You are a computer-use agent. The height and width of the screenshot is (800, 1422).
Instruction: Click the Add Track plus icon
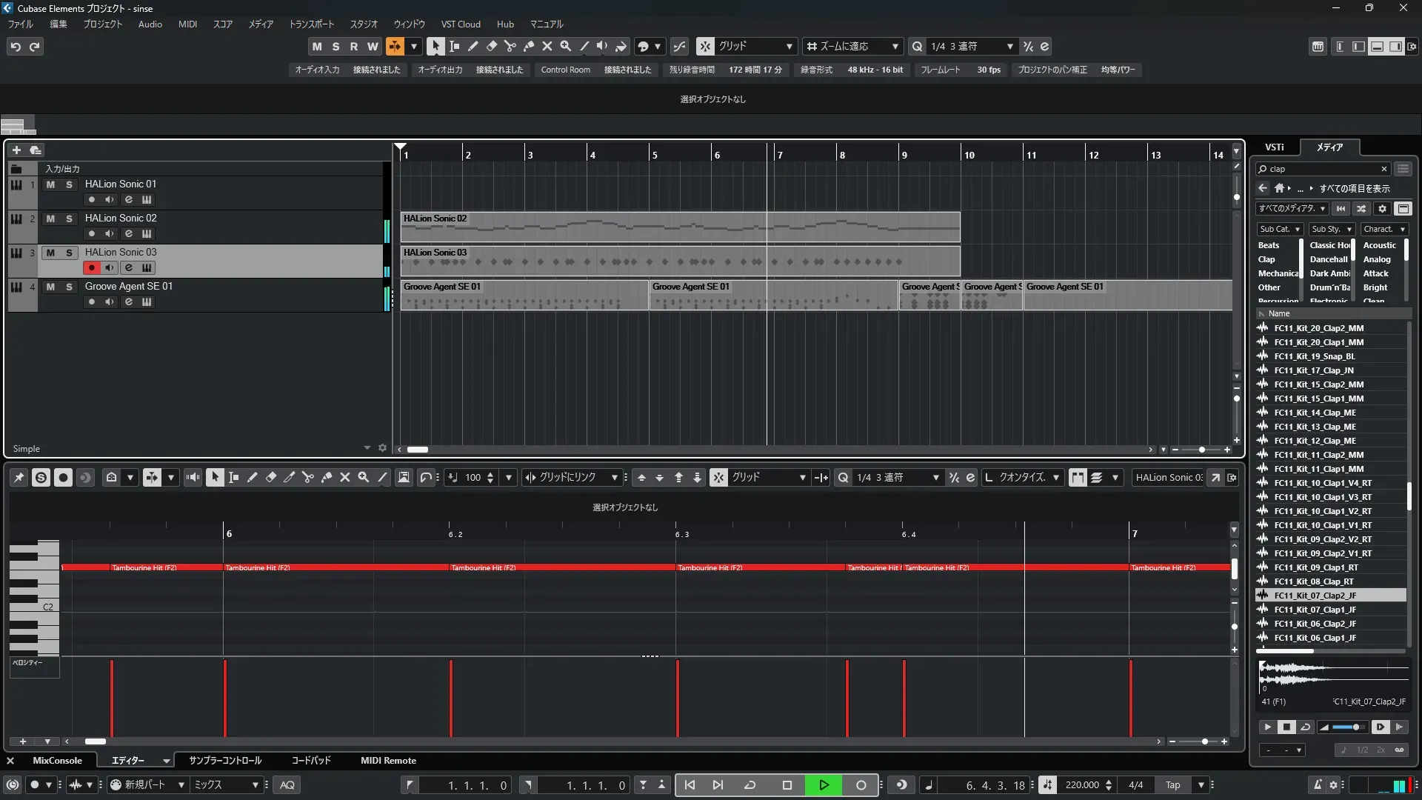(16, 150)
